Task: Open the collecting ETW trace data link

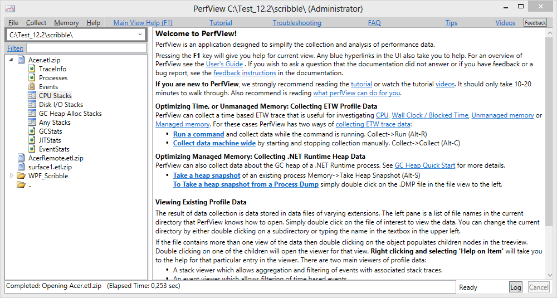Action: click(x=373, y=124)
